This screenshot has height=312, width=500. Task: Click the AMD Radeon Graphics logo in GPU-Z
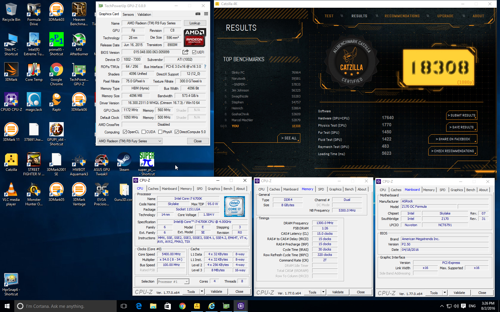[195, 38]
